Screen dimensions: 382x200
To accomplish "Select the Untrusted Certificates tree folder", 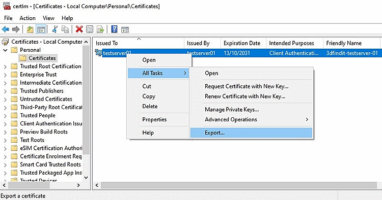I will tap(46, 99).
